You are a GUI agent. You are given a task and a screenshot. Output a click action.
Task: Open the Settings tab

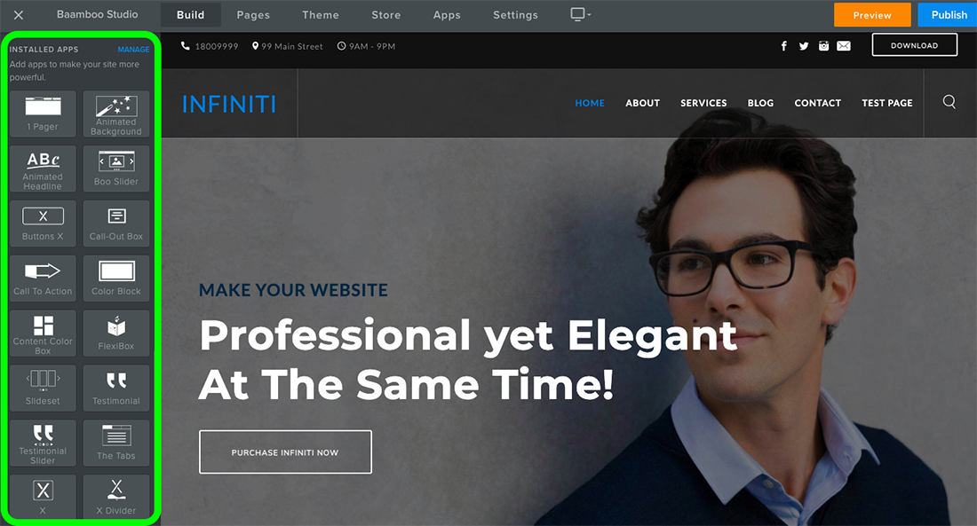pyautogui.click(x=515, y=15)
